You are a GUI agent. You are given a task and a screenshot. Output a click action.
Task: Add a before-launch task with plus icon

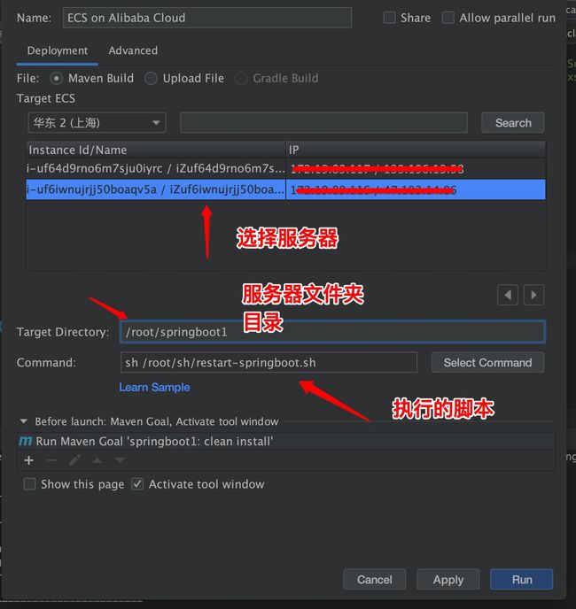coord(28,460)
